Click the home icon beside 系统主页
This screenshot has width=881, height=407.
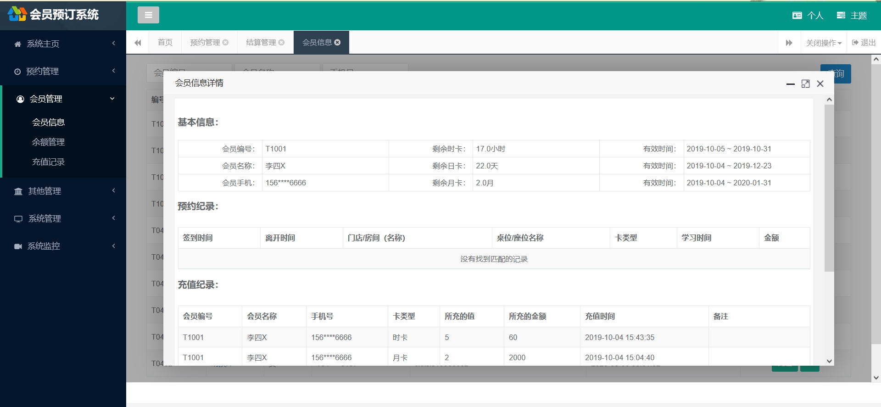(18, 44)
